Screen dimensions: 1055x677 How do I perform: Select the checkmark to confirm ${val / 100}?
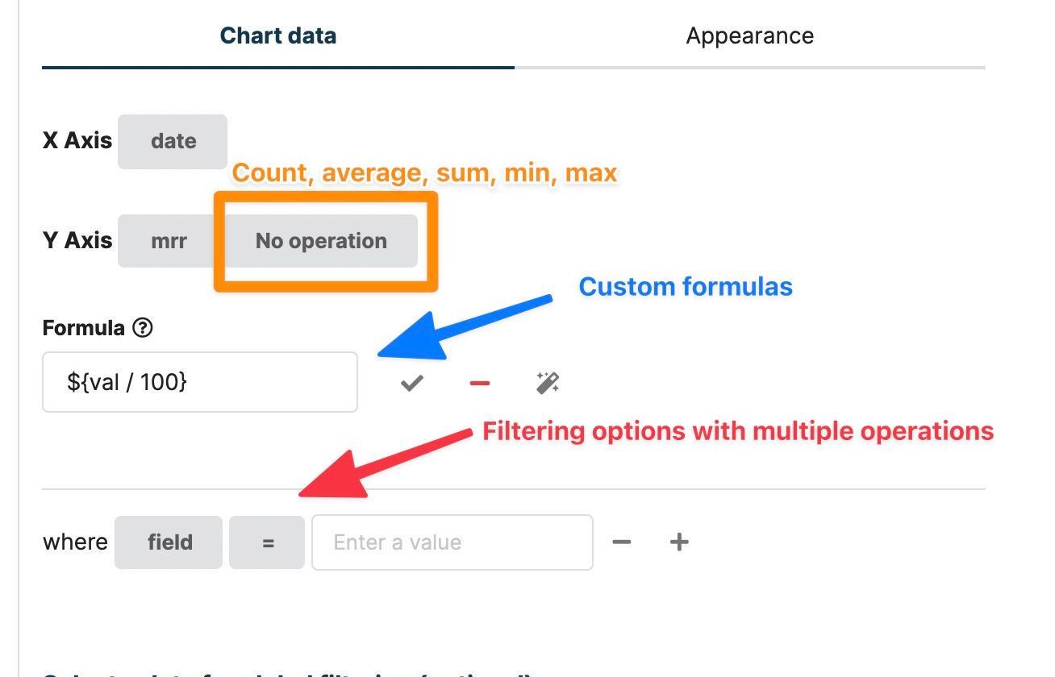411,382
